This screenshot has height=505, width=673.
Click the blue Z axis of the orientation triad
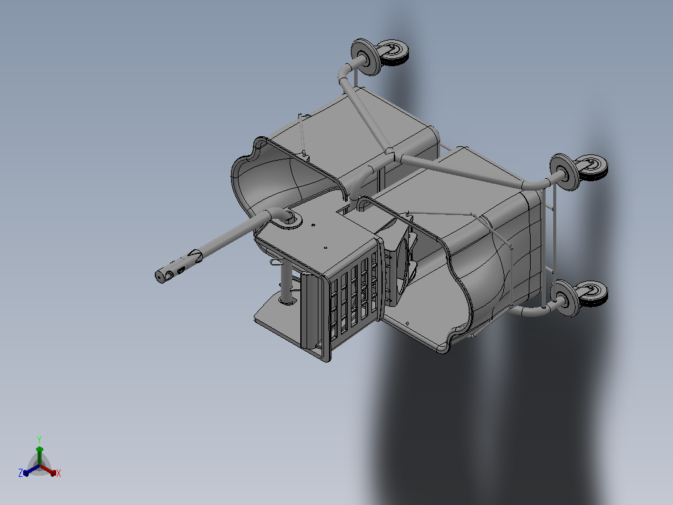pyautogui.click(x=31, y=470)
